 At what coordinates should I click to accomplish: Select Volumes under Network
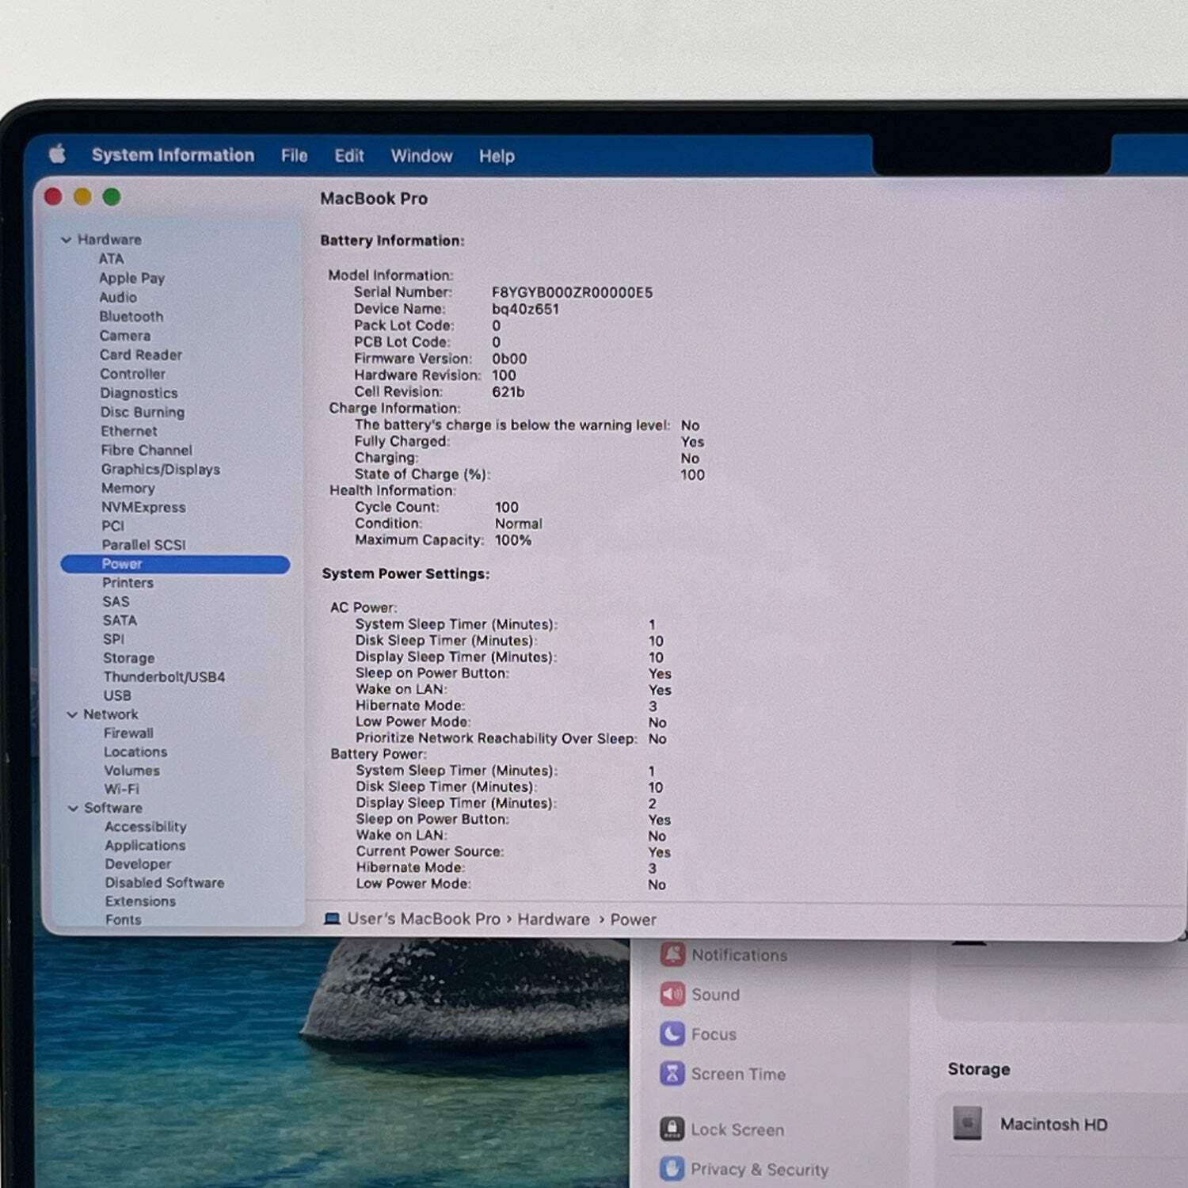click(x=131, y=771)
